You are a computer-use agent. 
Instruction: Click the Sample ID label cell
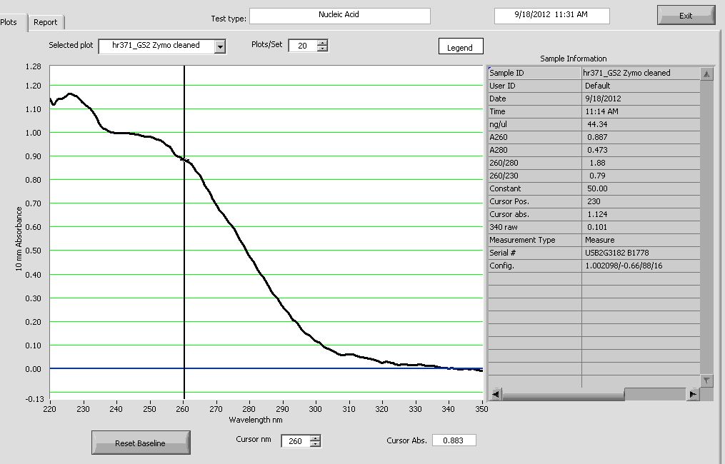coord(534,73)
